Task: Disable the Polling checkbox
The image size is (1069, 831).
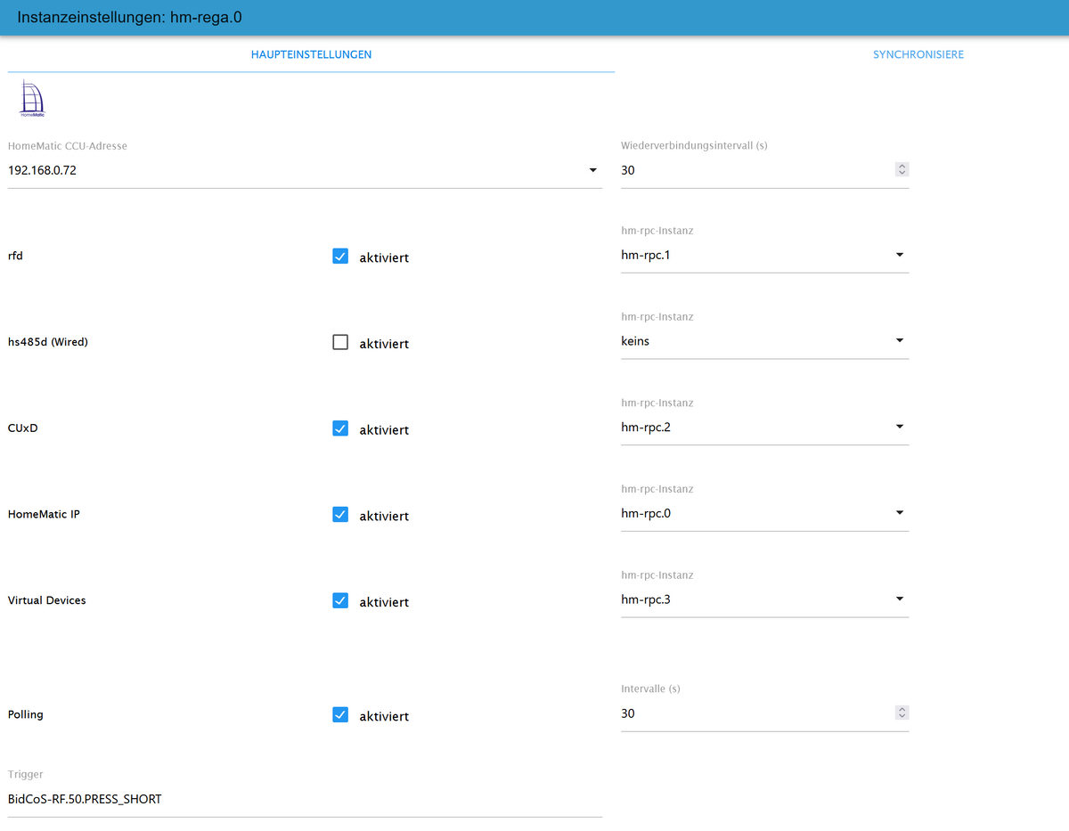Action: [340, 715]
